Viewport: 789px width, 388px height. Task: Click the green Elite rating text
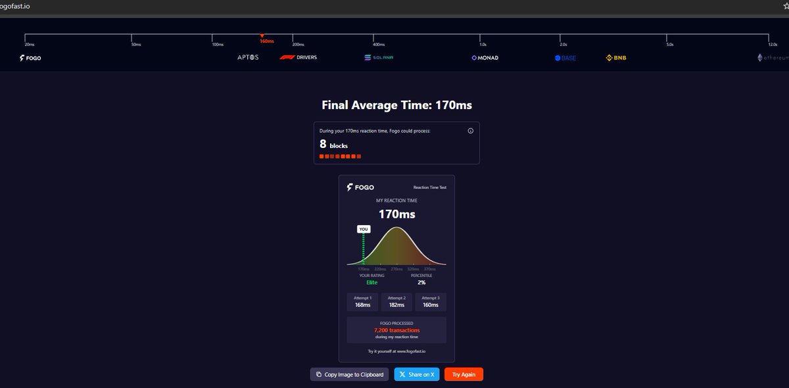[x=372, y=282]
